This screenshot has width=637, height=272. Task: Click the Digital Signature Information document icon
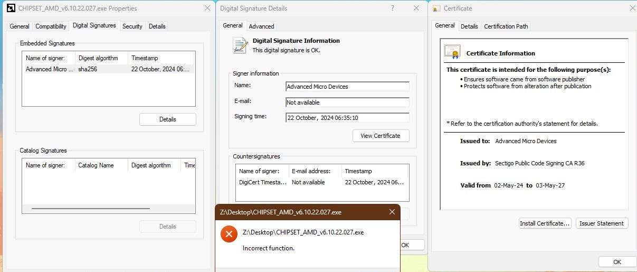pos(241,45)
